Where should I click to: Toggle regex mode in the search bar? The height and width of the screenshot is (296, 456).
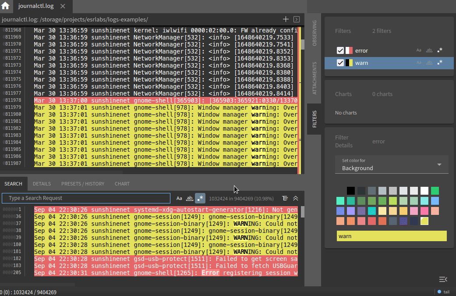coord(200,198)
